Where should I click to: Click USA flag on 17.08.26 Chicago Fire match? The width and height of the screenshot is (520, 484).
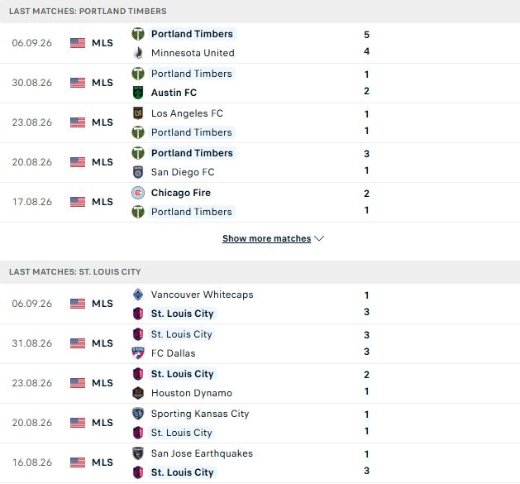(x=78, y=202)
